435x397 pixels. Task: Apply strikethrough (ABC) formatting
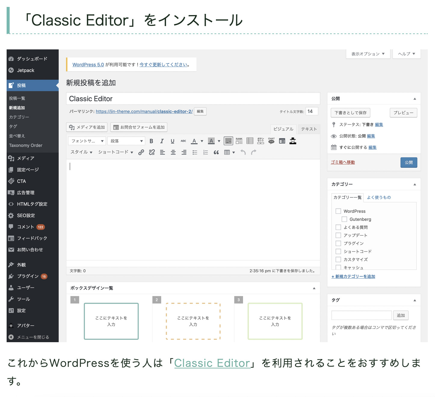(x=183, y=141)
